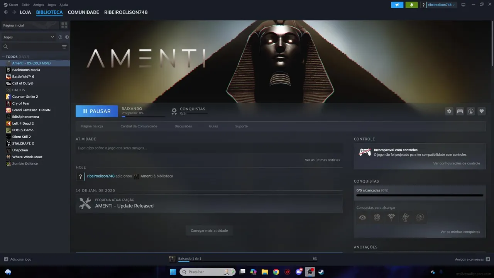Open Microsoft 365 taskbar icon
The image size is (494, 278).
pyautogui.click(x=254, y=272)
